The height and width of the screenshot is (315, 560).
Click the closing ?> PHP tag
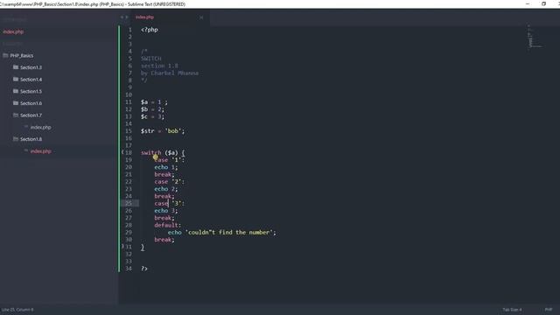[143, 269]
